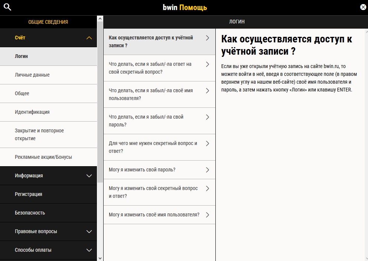The image size is (368, 261).
Task: Click arrow next to forgotten password question
Action: pos(207,117)
